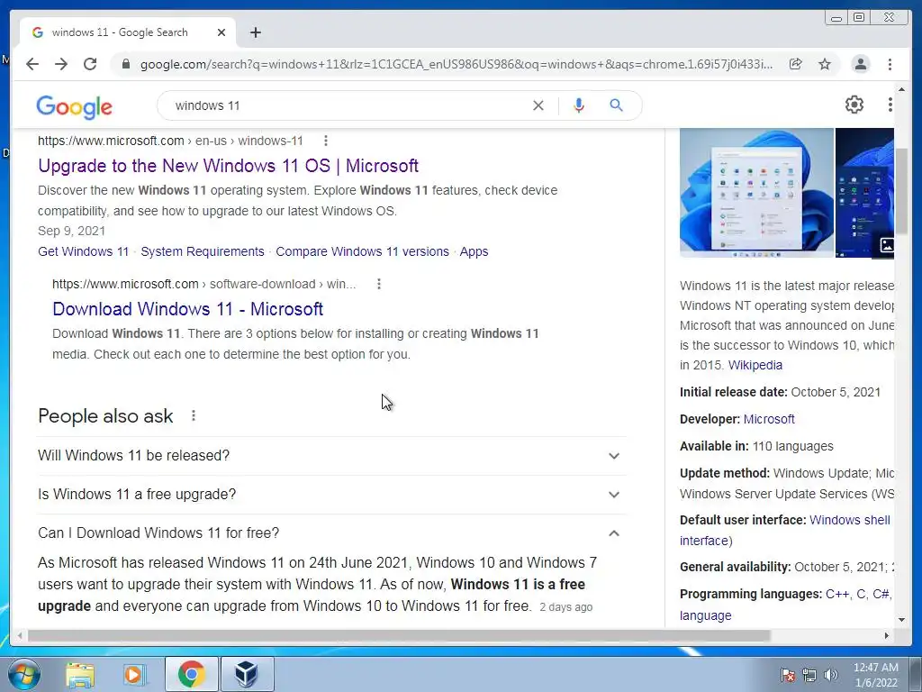Open 'Download Windows 11 - Microsoft' result
Image resolution: width=922 pixels, height=692 pixels.
[x=187, y=309]
